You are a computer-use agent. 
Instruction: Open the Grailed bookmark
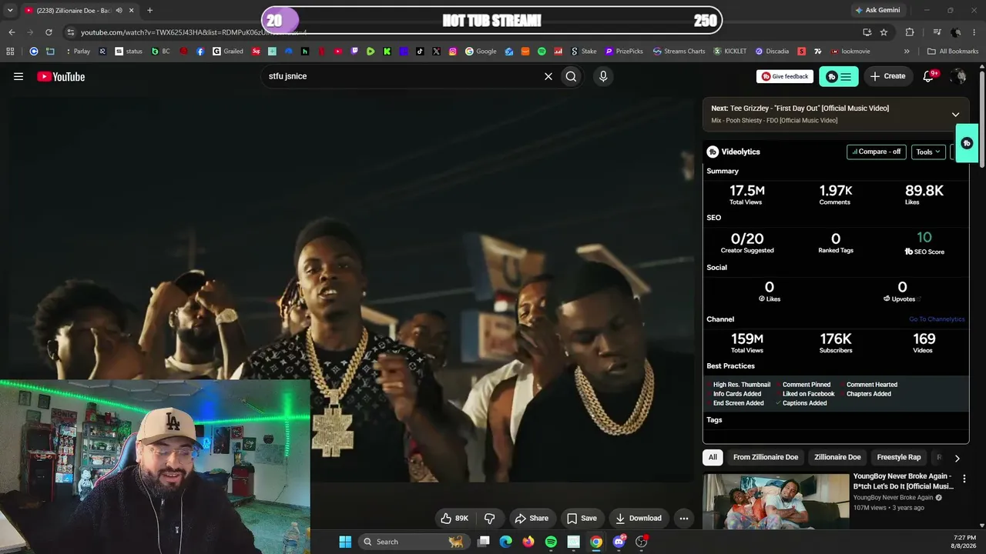tap(228, 52)
